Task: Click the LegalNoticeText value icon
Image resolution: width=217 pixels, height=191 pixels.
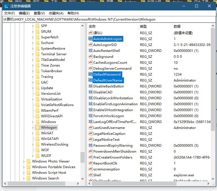Action: click(91, 139)
